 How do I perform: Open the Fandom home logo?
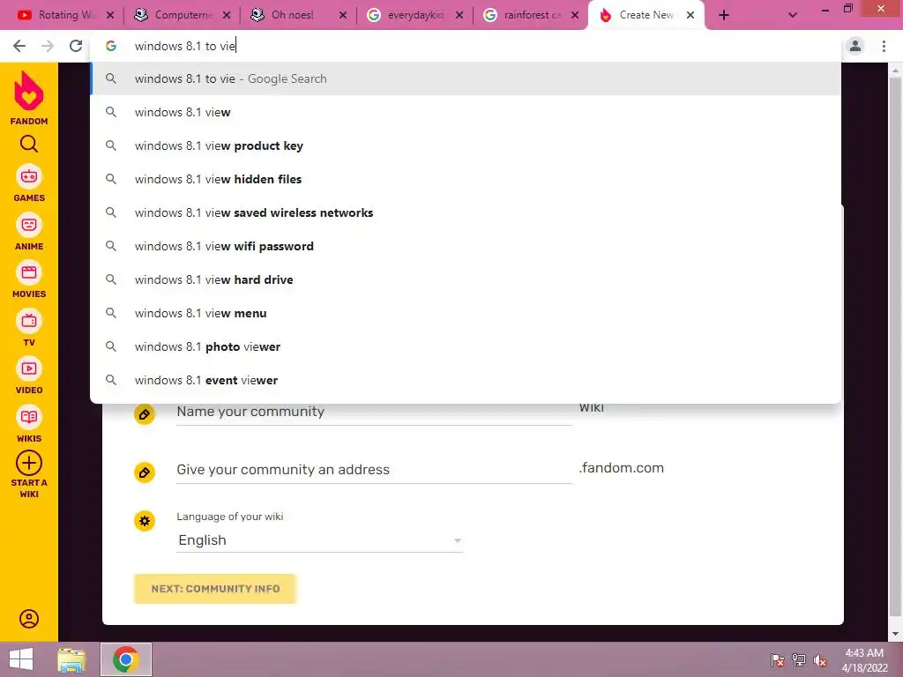[x=29, y=98]
